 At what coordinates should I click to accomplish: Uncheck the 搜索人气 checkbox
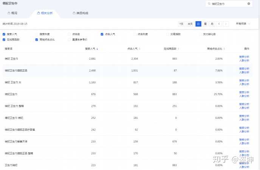coord(4,34)
